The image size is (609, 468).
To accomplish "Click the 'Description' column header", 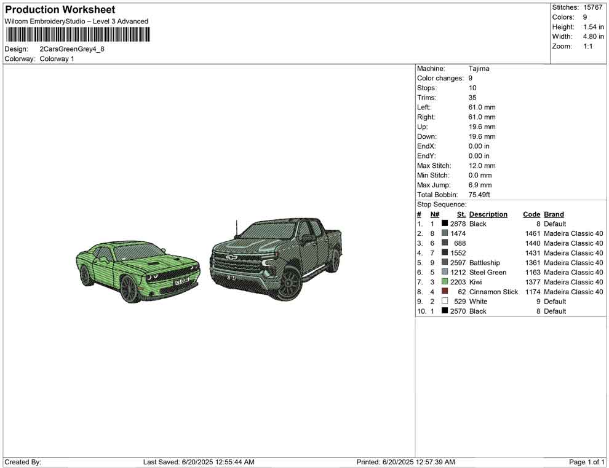I will [488, 214].
